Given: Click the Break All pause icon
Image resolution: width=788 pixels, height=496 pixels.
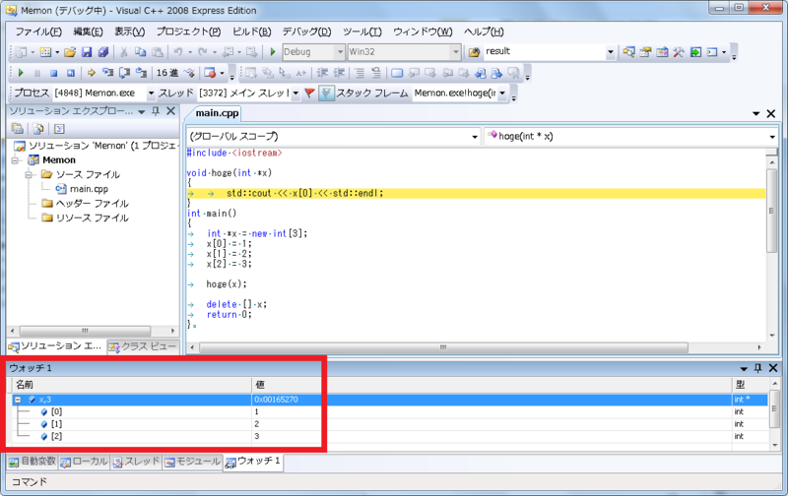Looking at the screenshot, I should (36, 73).
